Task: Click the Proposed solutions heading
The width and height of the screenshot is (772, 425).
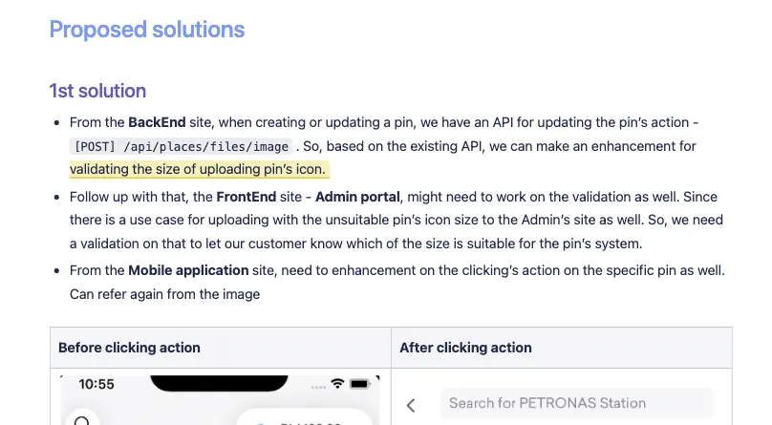Action: coord(147,30)
